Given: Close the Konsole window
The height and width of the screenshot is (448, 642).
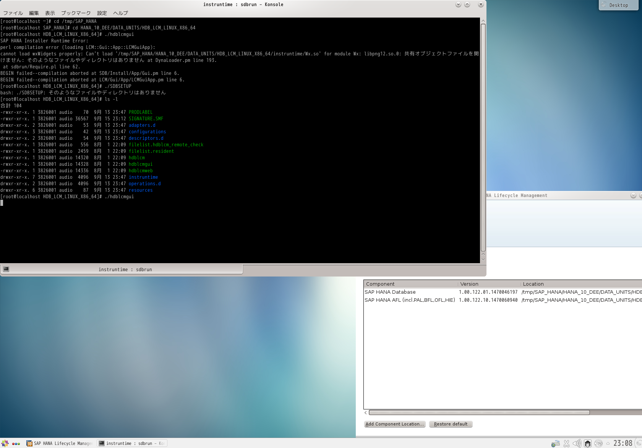Looking at the screenshot, I should click(x=481, y=5).
